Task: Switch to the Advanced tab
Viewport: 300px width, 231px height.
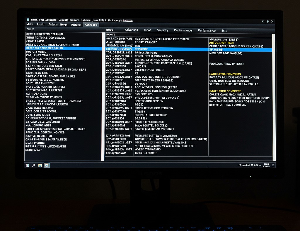Action: coord(131,30)
